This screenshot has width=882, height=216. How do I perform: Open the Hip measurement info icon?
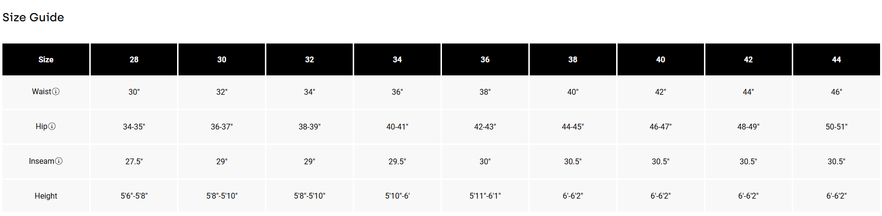[x=52, y=127]
